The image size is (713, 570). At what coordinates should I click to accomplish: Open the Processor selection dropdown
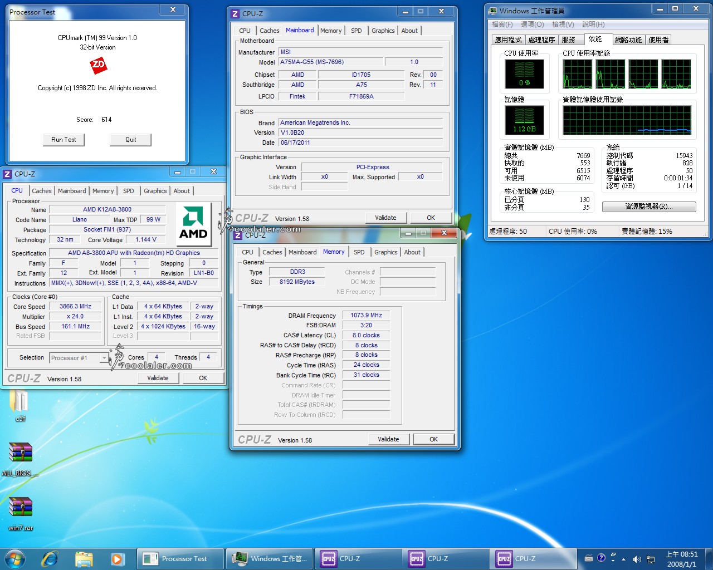tap(104, 358)
